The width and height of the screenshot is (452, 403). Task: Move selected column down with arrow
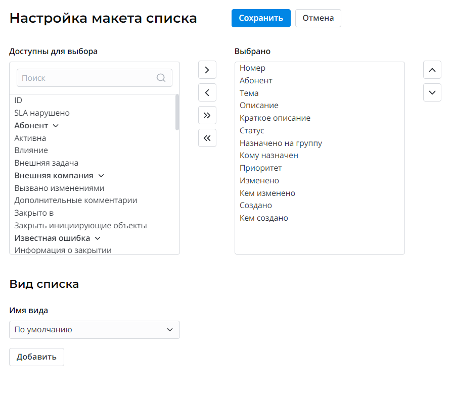point(432,92)
